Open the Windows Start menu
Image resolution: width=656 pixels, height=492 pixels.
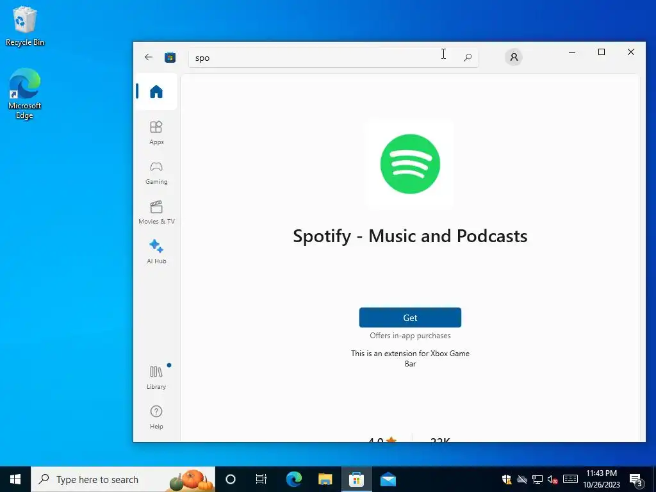[15, 479]
